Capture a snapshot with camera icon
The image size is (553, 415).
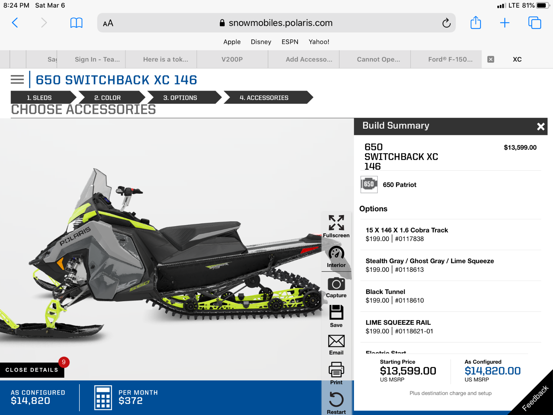[x=336, y=287]
